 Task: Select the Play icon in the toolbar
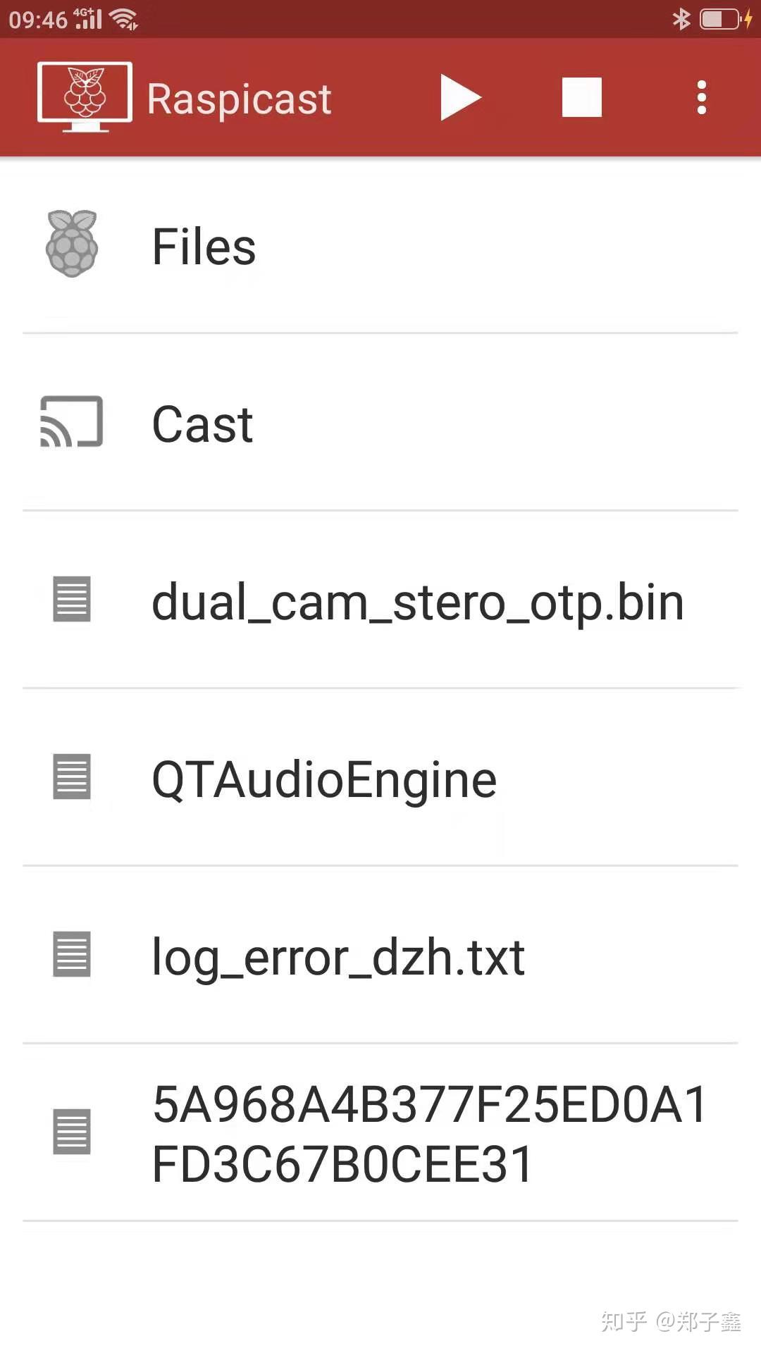coord(460,97)
